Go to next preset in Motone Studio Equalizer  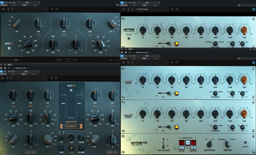pos(132,9)
